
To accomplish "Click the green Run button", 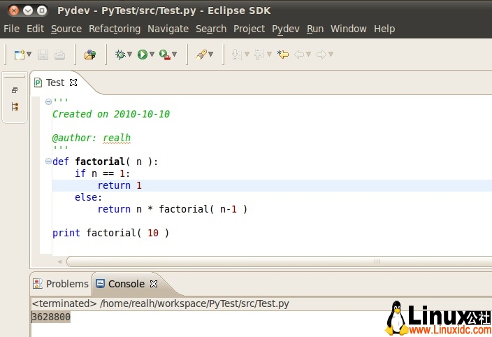I will coord(143,55).
